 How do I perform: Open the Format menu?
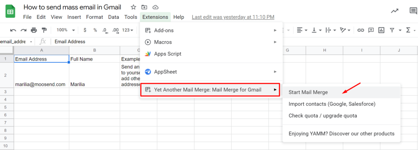coord(94,17)
